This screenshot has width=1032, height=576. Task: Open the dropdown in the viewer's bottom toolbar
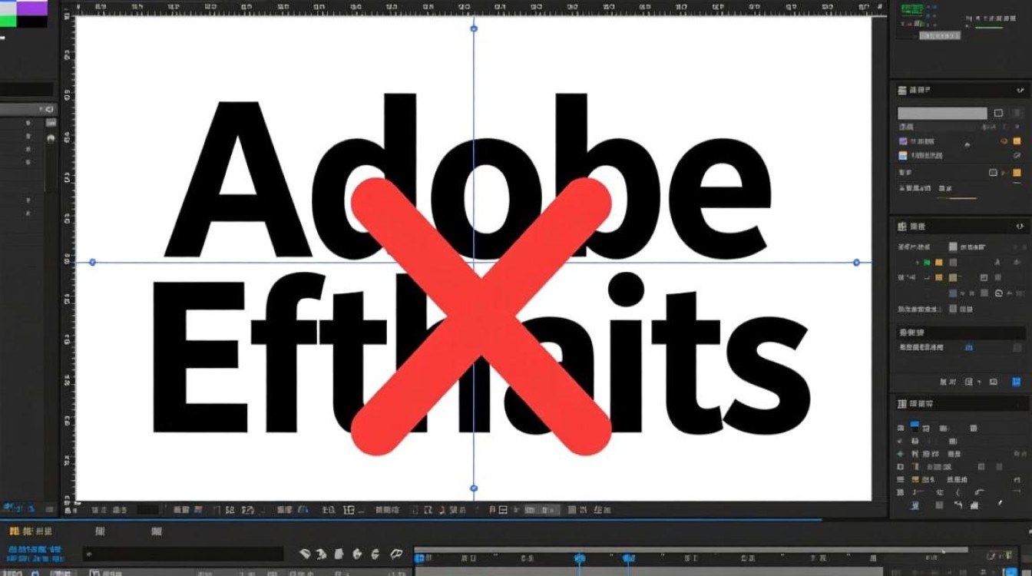[542, 510]
